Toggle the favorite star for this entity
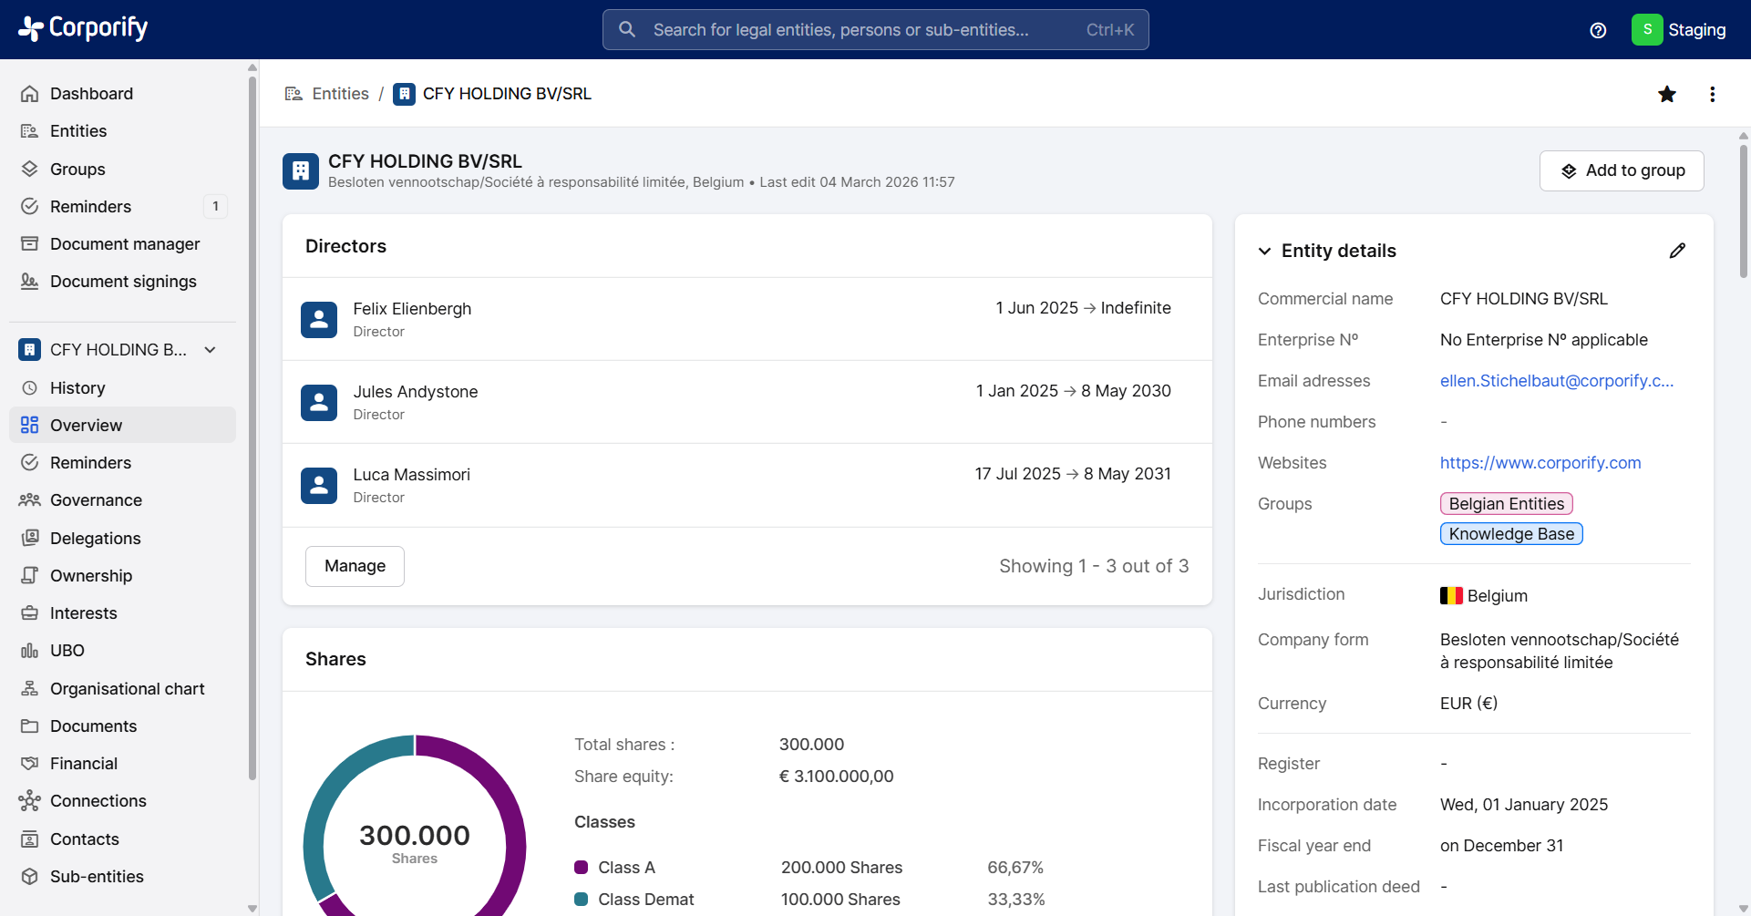Viewport: 1751px width, 916px height. pyautogui.click(x=1667, y=94)
